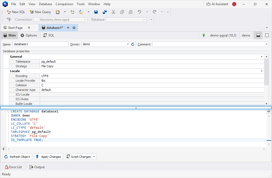This screenshot has width=272, height=178.
Task: Open the Database menu
Action: (45, 4)
